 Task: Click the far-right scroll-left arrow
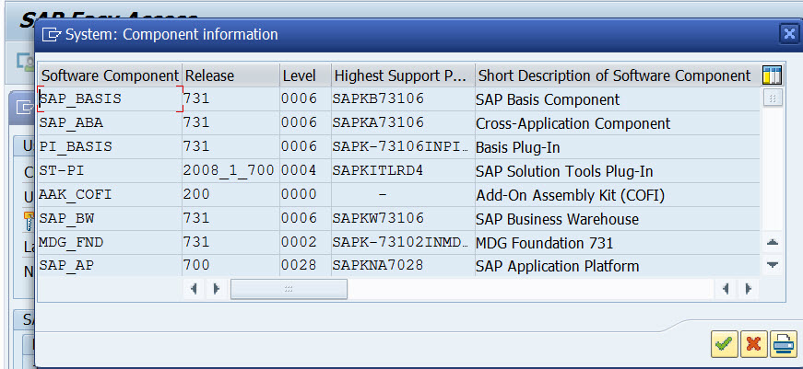pos(726,289)
